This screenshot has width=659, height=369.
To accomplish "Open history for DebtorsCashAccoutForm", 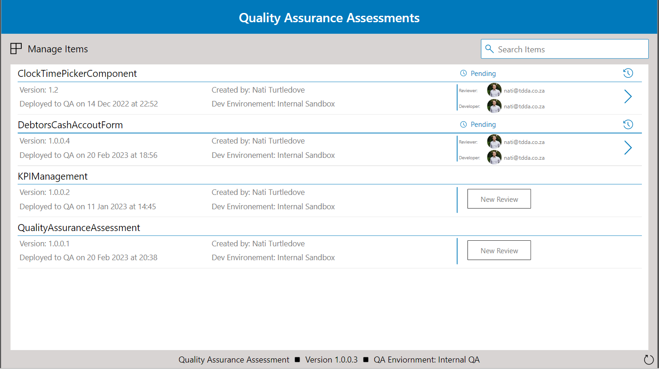I will 627,125.
